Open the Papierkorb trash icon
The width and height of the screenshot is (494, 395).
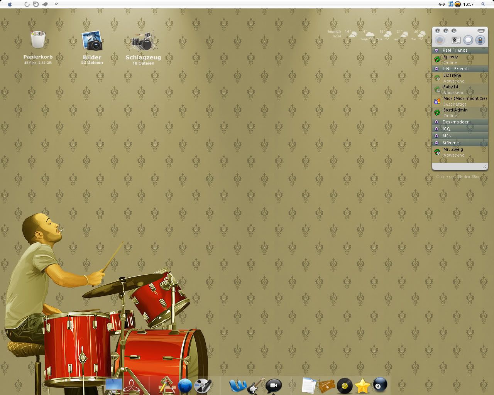[x=38, y=41]
